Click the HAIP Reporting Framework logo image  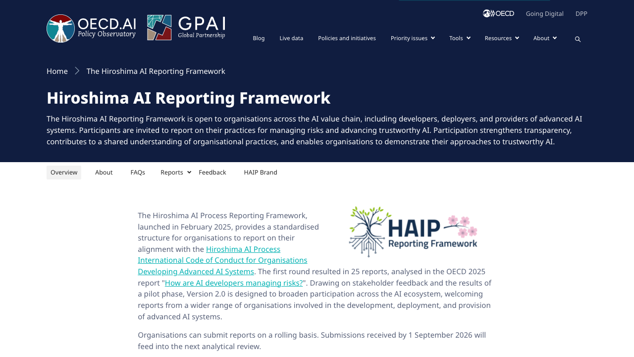(x=414, y=232)
